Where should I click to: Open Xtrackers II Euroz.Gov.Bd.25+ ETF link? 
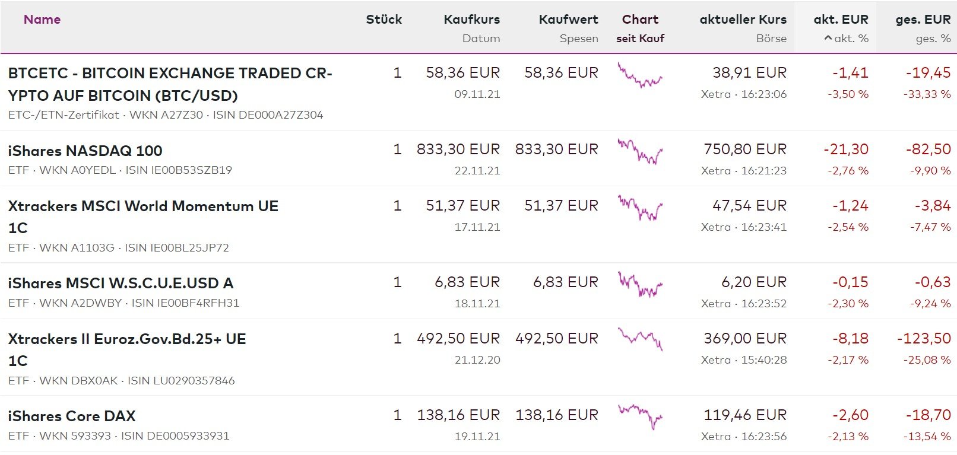pos(126,339)
